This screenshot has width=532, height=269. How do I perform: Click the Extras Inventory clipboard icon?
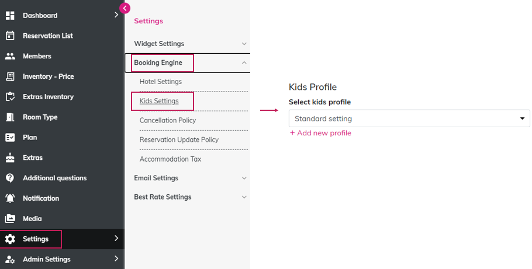click(10, 97)
